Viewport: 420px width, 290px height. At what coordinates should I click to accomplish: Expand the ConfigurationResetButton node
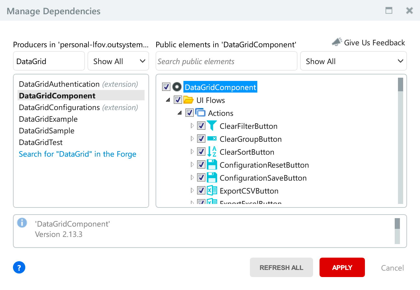coord(192,165)
